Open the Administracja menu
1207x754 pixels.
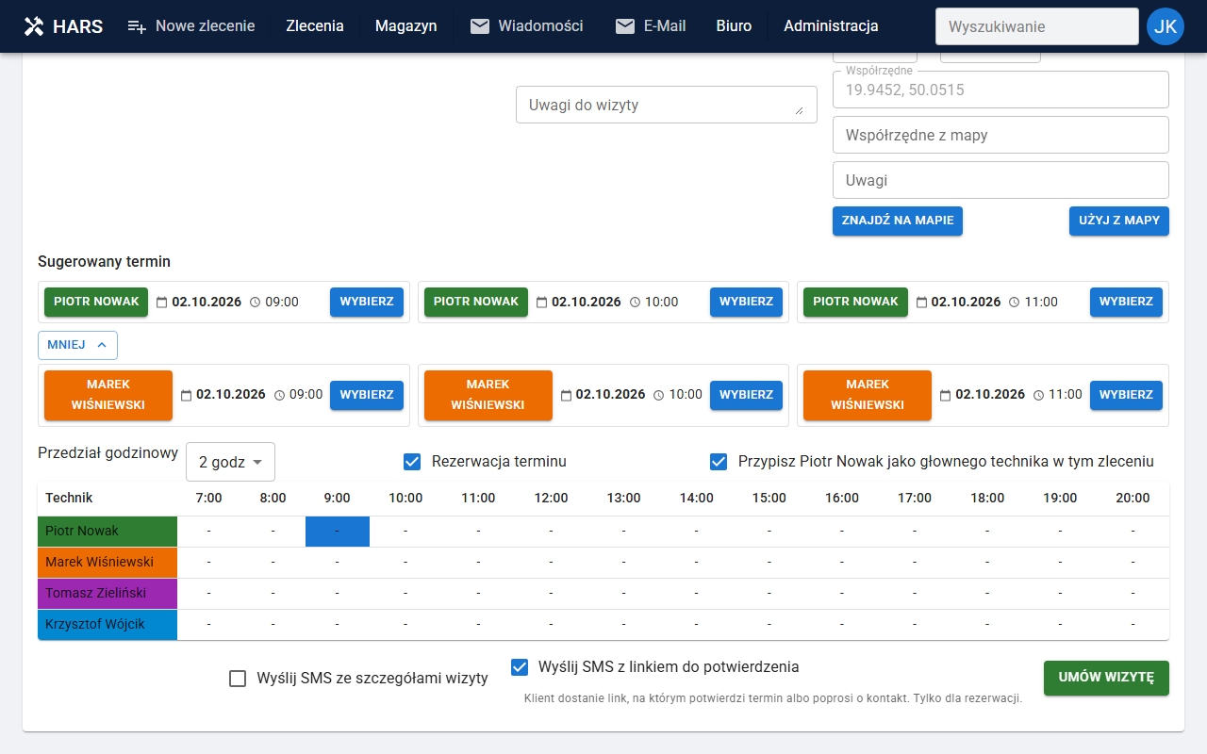click(x=831, y=26)
